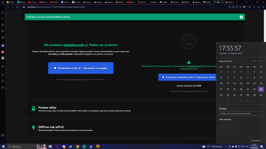The height and width of the screenshot is (149, 266).
Task: Take a snapshot with the camera icon
Action: (x=234, y=7)
